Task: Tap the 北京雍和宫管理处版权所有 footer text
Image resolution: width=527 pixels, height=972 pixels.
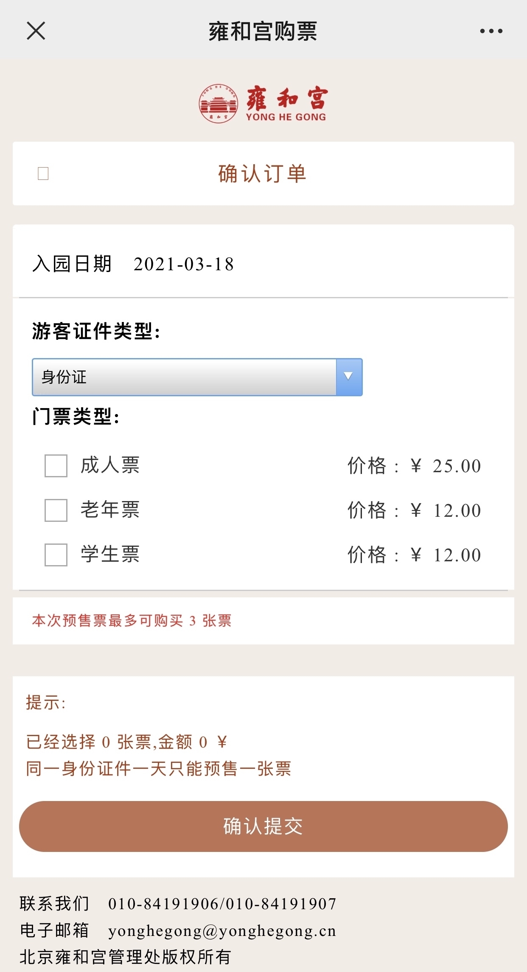Action: point(125,957)
